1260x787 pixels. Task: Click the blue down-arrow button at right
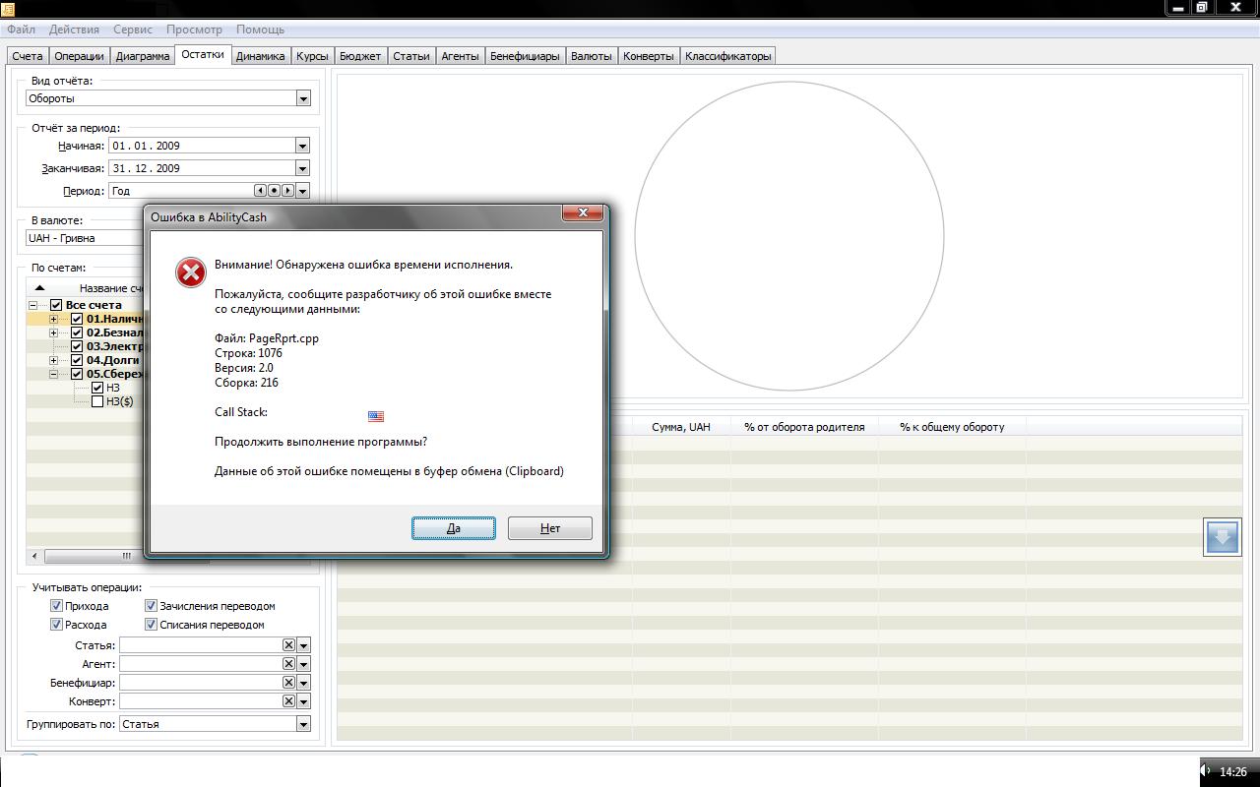coord(1222,537)
